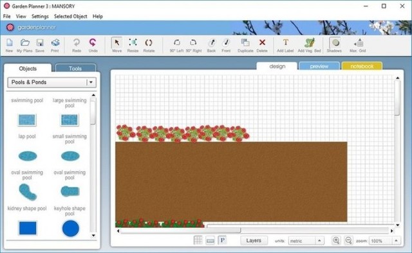The width and height of the screenshot is (412, 253).
Task: Switch to the Tools tab
Action: [75, 69]
